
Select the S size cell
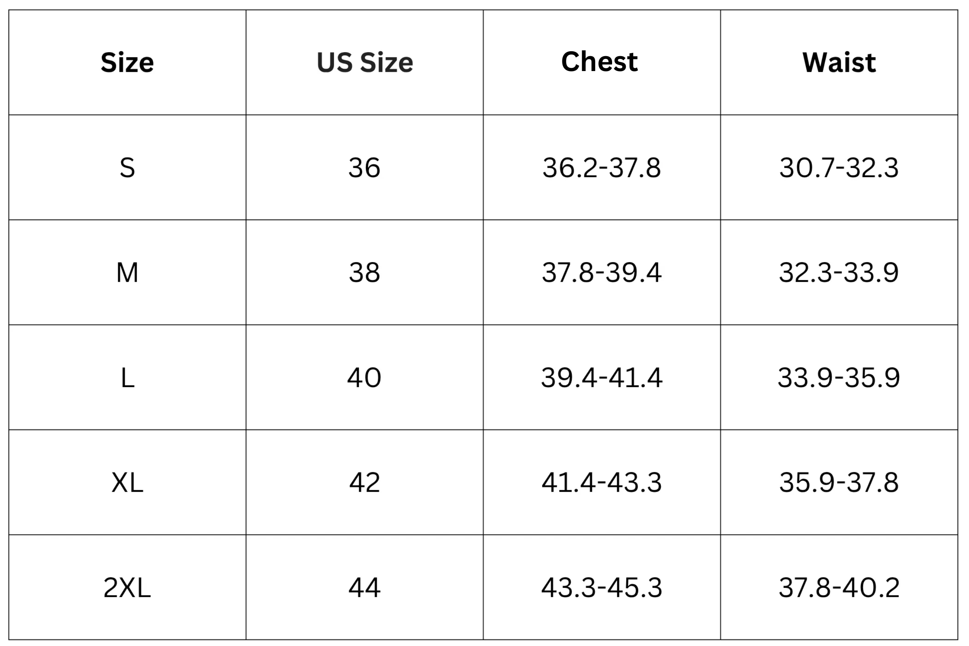pyautogui.click(x=127, y=168)
